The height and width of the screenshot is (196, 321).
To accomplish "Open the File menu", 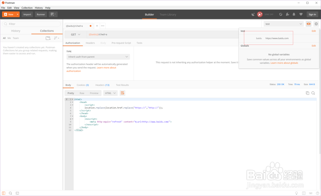I will click(x=3, y=8).
